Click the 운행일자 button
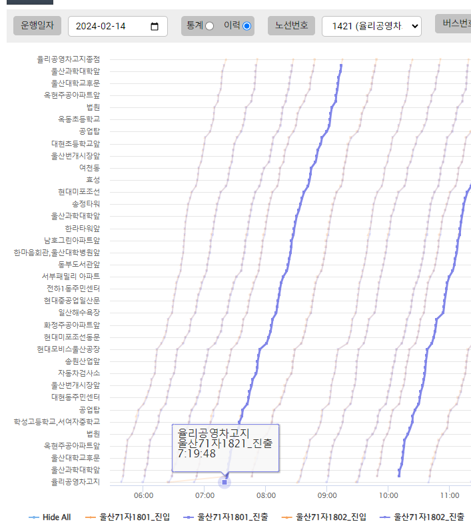This screenshot has height=530, width=471. [37, 26]
